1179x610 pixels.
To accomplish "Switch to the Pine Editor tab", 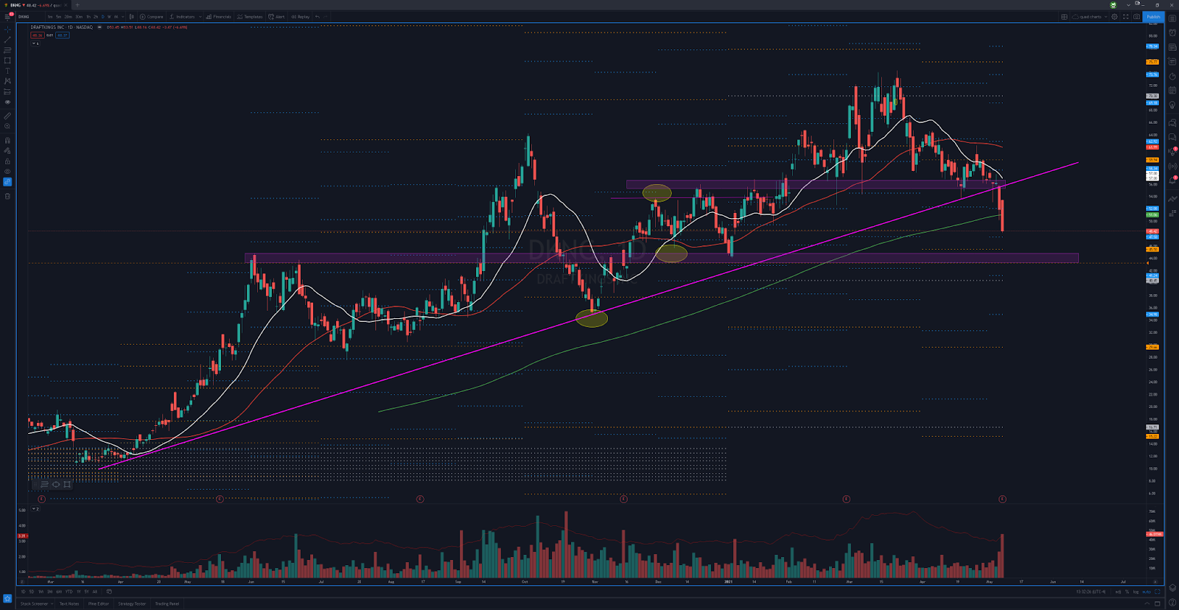I will (99, 603).
